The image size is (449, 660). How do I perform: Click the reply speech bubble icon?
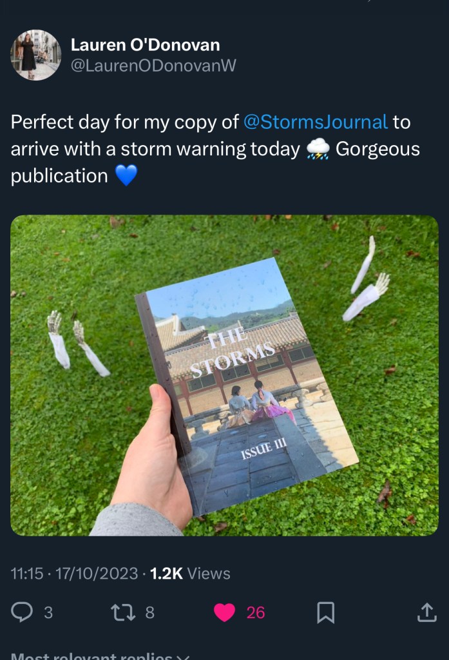(22, 612)
